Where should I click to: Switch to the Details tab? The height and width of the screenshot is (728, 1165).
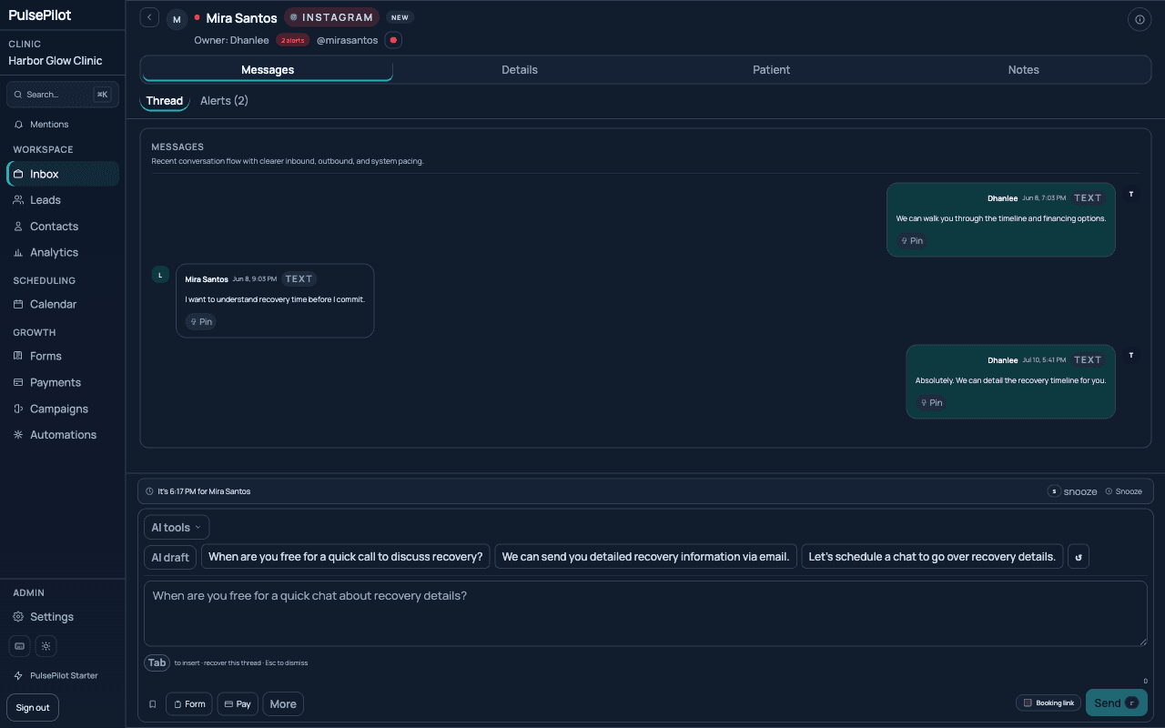click(520, 70)
